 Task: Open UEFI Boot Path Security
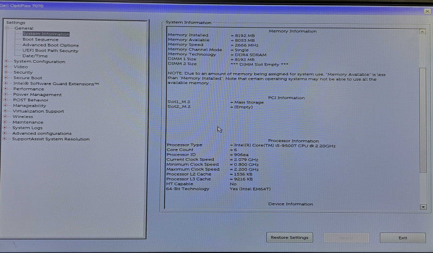tap(50, 50)
